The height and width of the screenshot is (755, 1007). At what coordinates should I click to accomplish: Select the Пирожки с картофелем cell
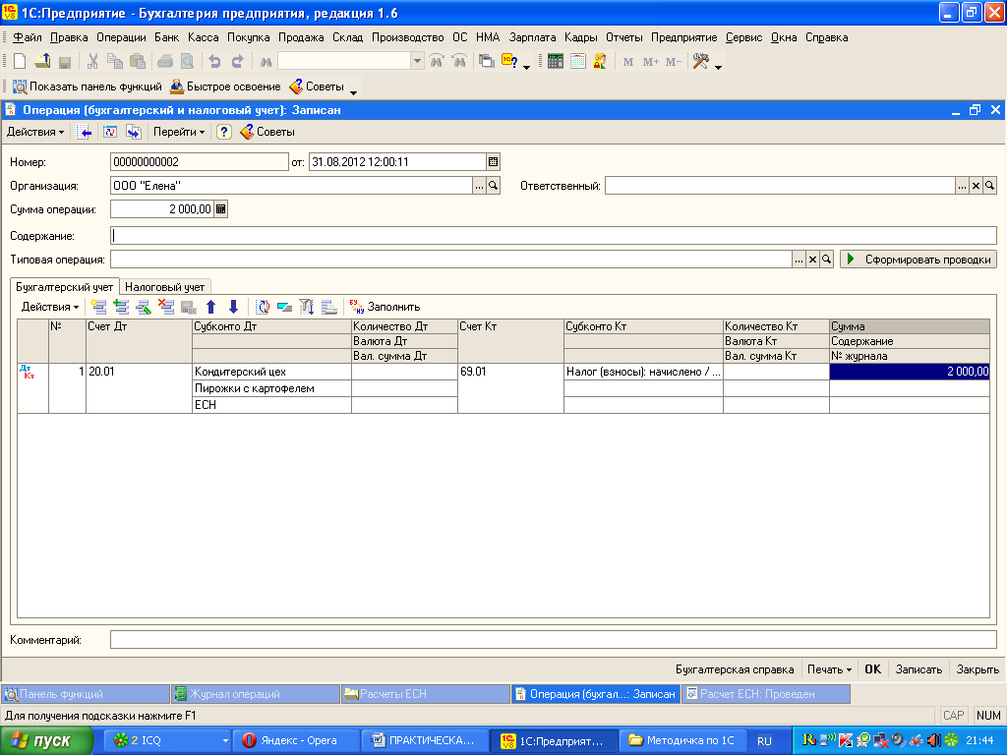pos(271,388)
